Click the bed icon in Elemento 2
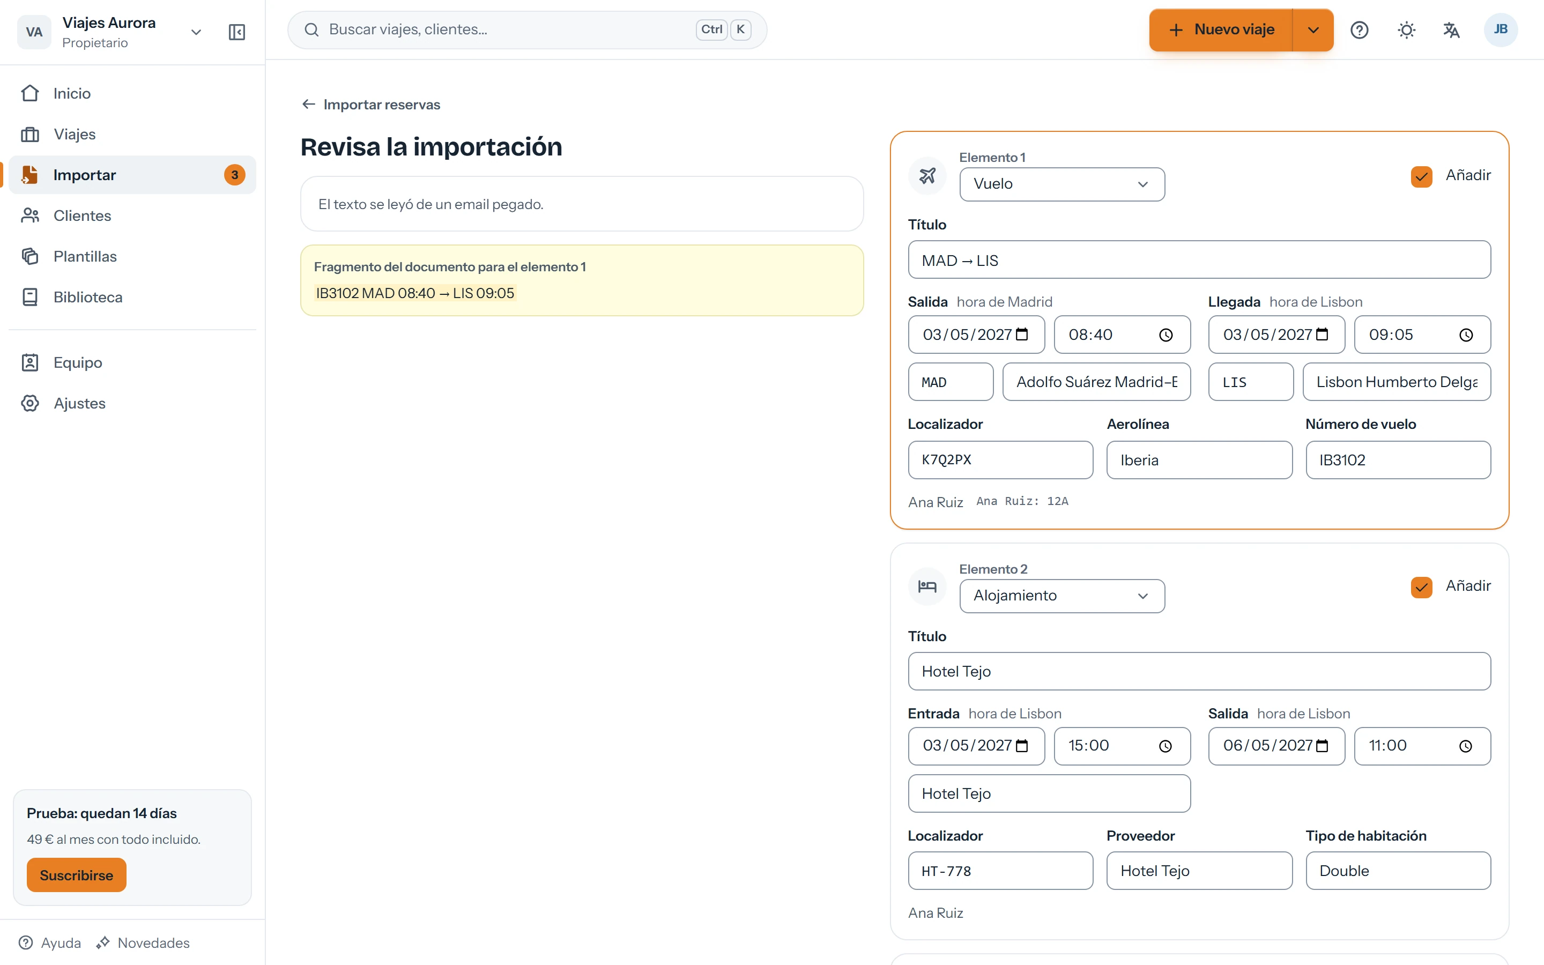1544x965 pixels. [927, 587]
